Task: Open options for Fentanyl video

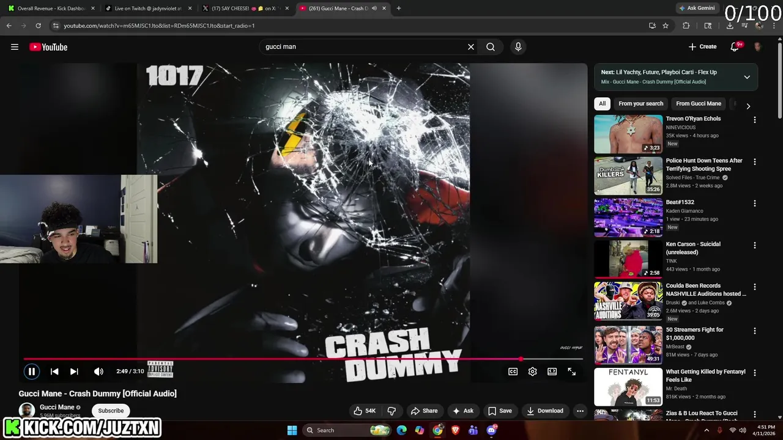Action: click(x=754, y=373)
